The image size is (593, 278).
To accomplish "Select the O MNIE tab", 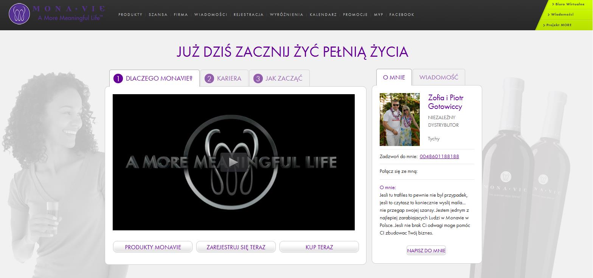I will (394, 77).
